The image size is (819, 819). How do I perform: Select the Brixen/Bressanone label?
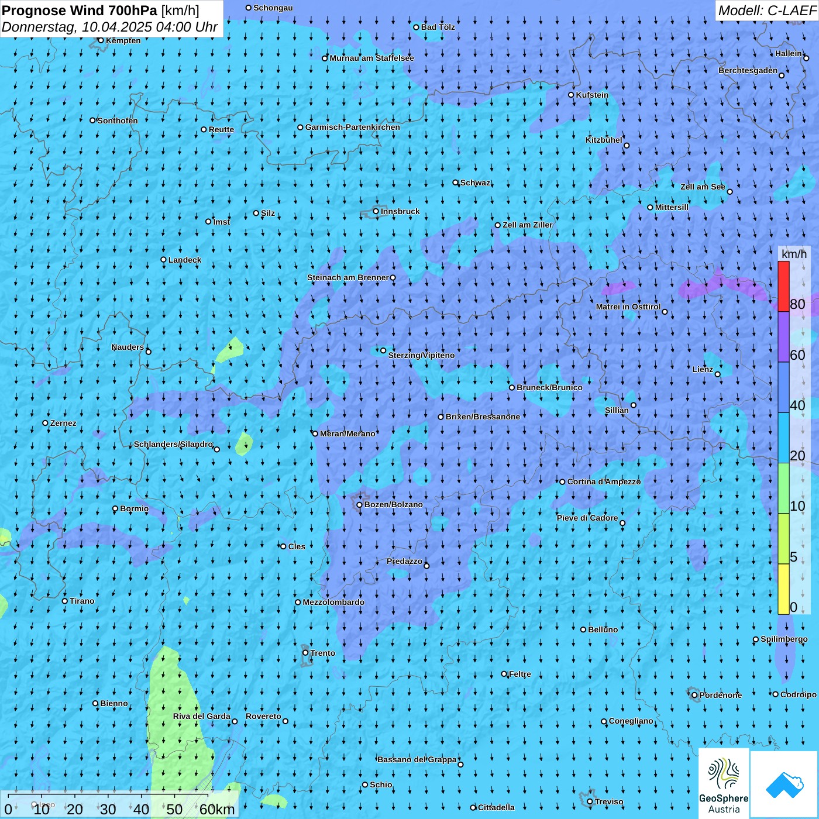pos(483,417)
